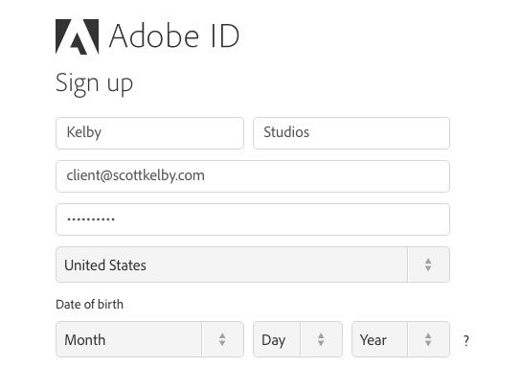Click the down arrow of the Year selector
521x368 pixels.
tap(428, 343)
